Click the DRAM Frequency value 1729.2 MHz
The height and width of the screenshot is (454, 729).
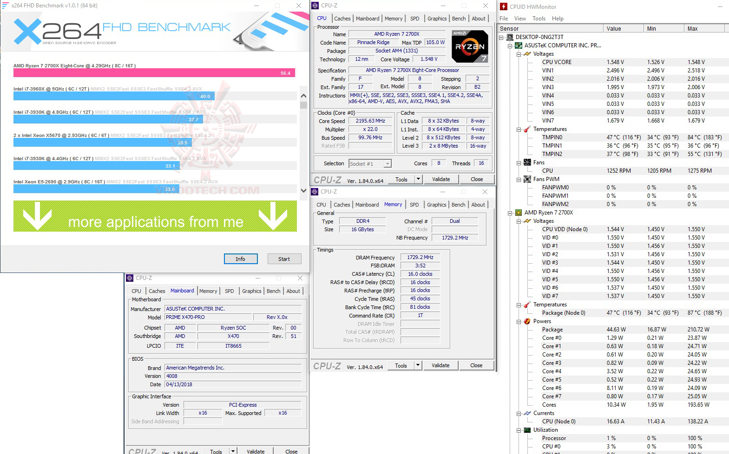[420, 257]
